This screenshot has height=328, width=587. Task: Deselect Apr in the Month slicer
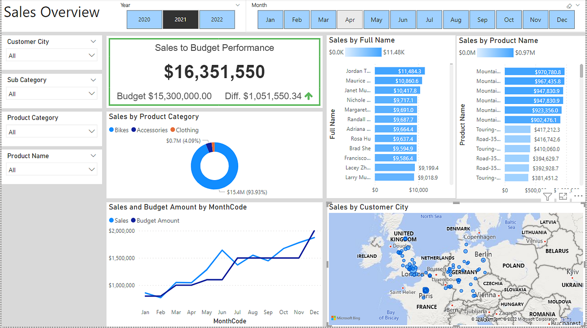pos(350,20)
